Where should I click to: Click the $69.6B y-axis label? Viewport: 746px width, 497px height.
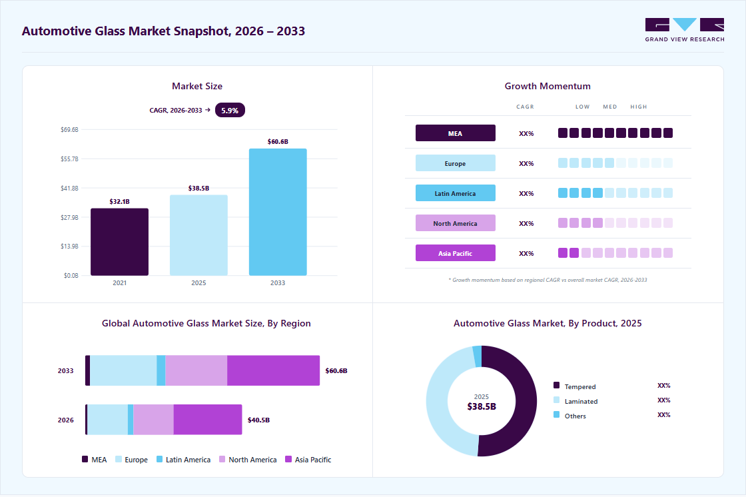tap(69, 129)
